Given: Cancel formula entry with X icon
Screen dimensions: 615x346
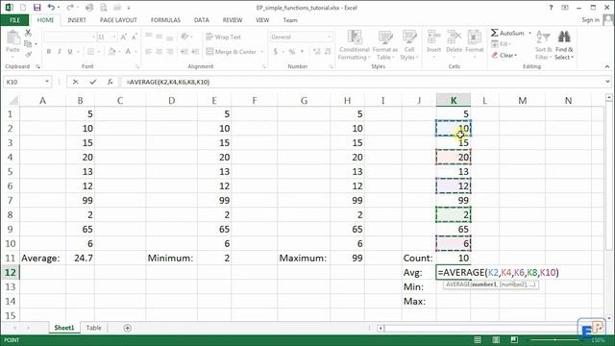Looking at the screenshot, I should 75,82.
